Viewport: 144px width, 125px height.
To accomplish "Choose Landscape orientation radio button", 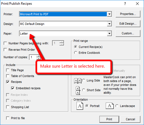I will [x=117, y=106].
